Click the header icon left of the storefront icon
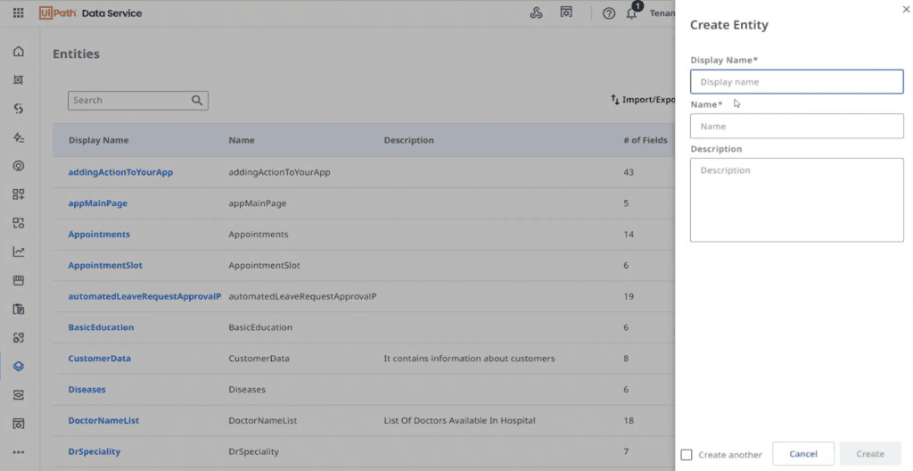913x471 pixels. pyautogui.click(x=536, y=12)
